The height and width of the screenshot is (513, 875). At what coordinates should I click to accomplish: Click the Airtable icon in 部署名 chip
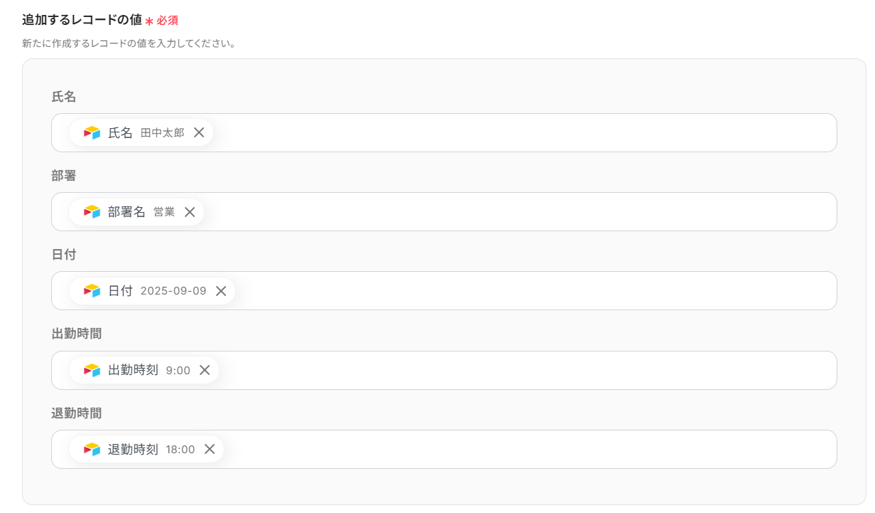coord(92,212)
